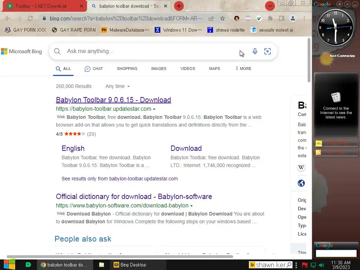
Task: Switch to the CHAT tab
Action: pos(94,69)
